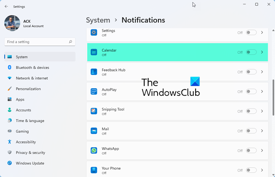The image size is (275, 177).
Task: Go to Accounts label in sidebar
Action: click(23, 110)
